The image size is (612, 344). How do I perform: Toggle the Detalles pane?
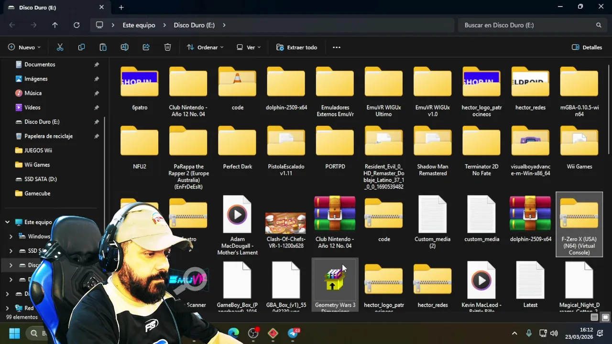point(587,47)
